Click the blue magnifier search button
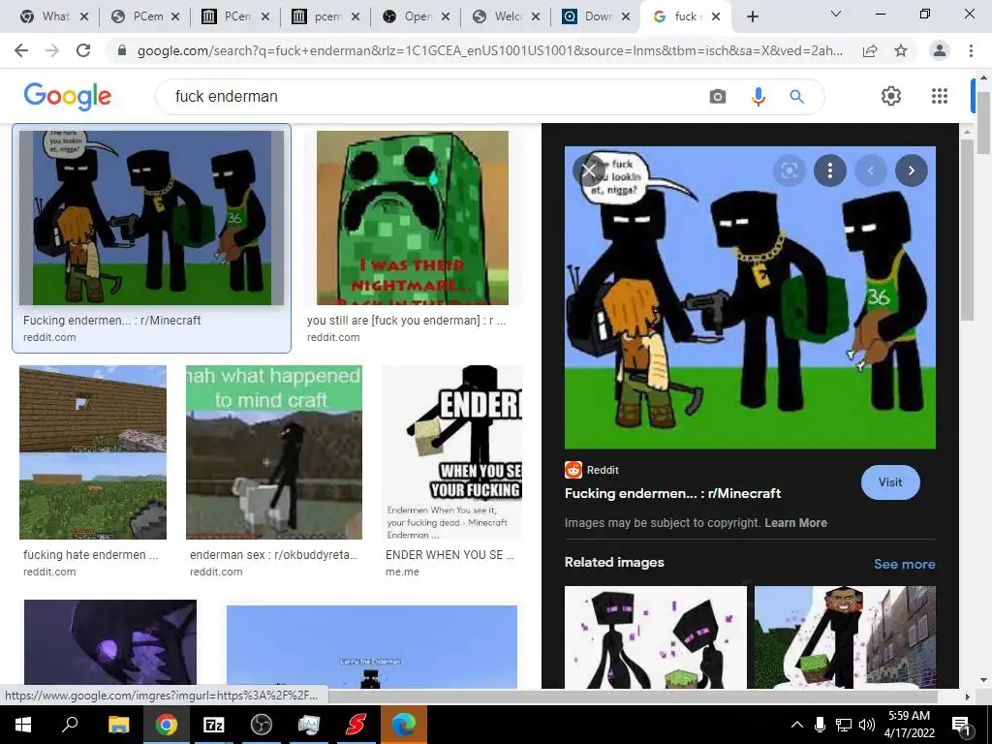Image resolution: width=992 pixels, height=744 pixels. click(796, 96)
